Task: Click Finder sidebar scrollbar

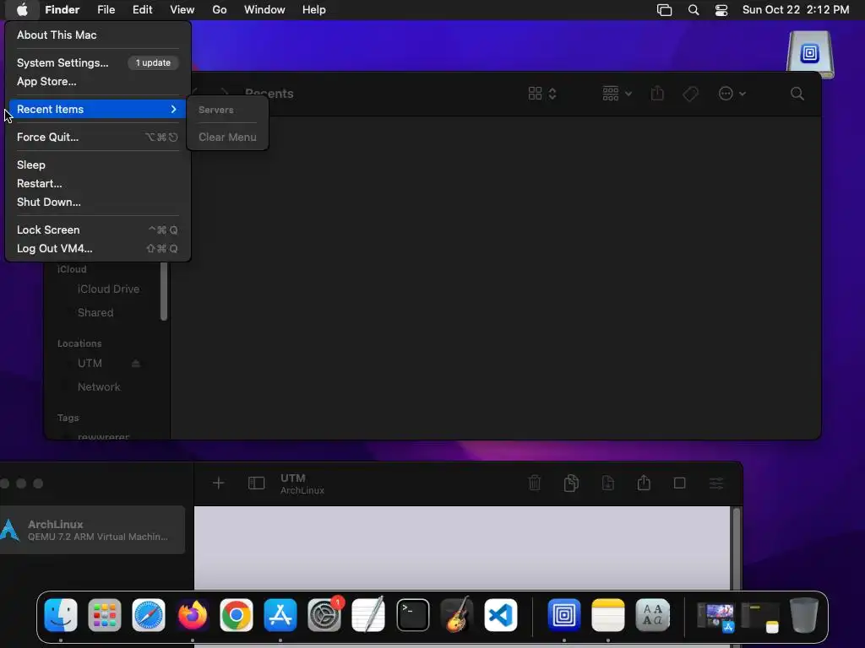Action: pyautogui.click(x=164, y=291)
